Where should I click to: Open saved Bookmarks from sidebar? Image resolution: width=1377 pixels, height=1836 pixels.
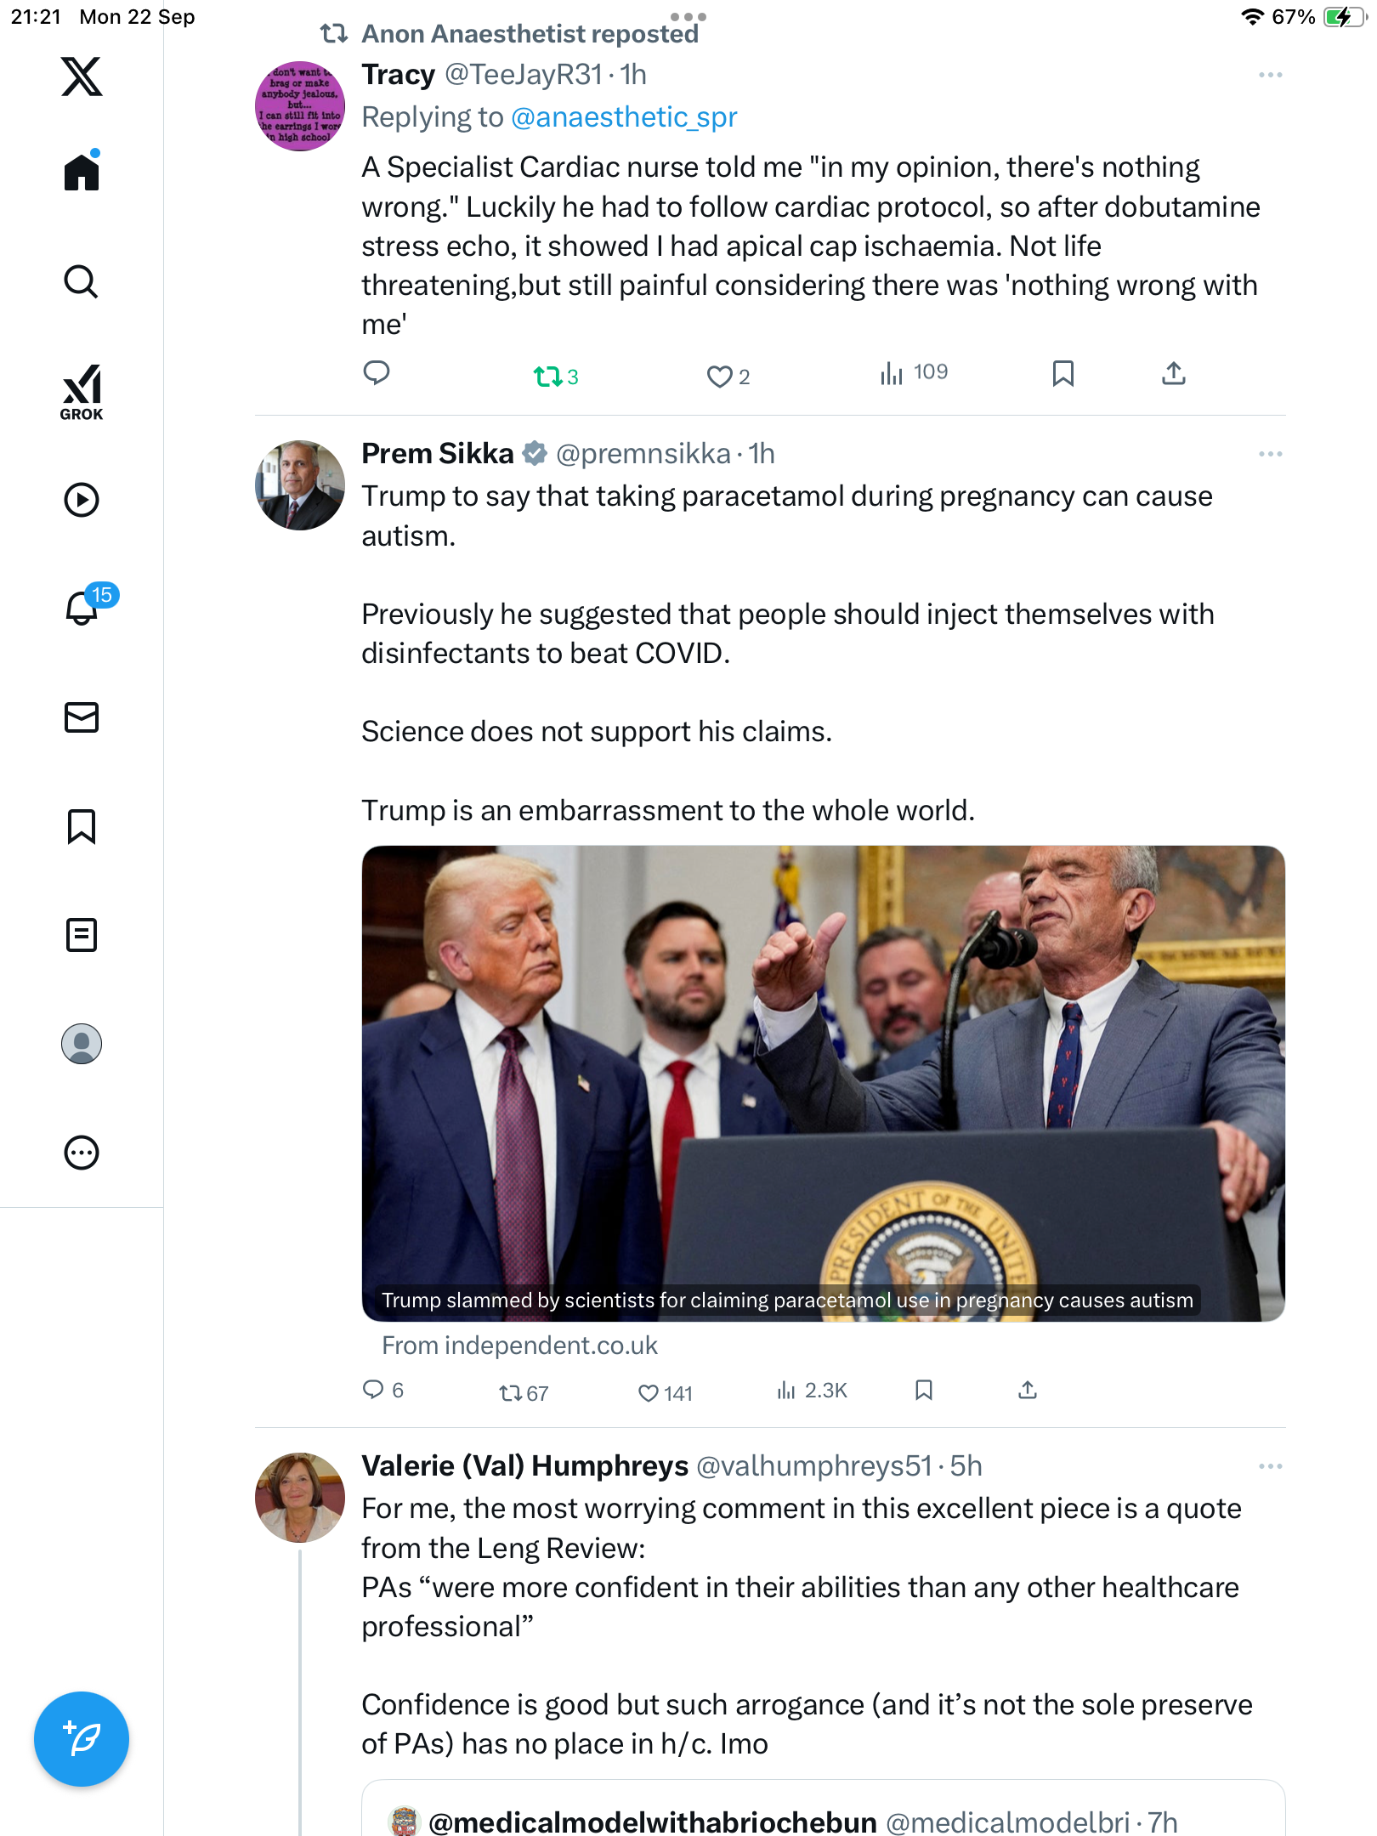(82, 826)
